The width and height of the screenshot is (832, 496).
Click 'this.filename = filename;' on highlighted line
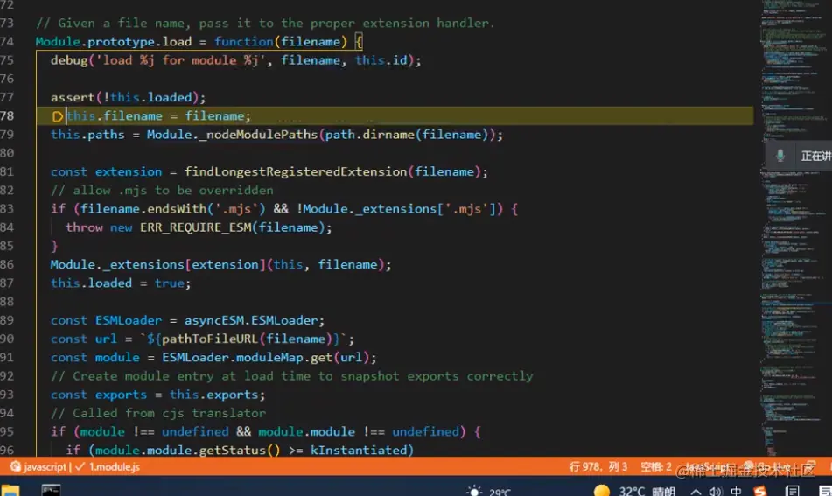pyautogui.click(x=158, y=115)
